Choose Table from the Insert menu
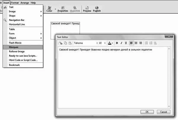 pyautogui.click(x=23, y=29)
